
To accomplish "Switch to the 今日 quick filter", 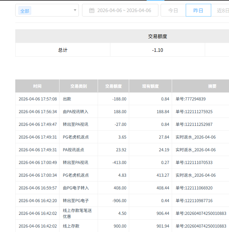I will coord(173,10).
